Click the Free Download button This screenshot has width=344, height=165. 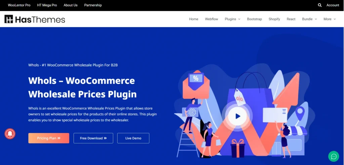[93, 138]
